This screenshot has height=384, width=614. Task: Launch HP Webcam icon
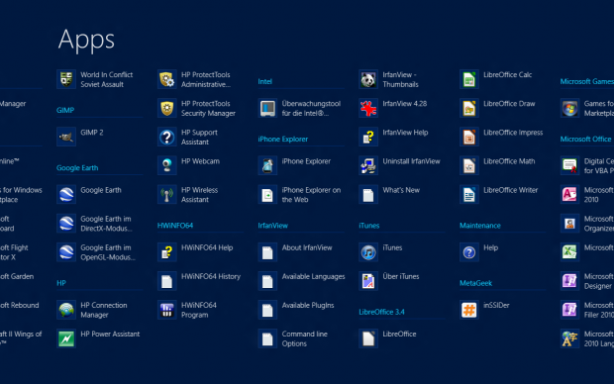pos(166,166)
